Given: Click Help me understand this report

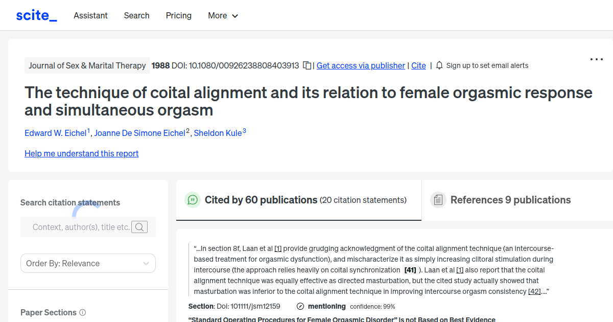Looking at the screenshot, I should coord(81,153).
